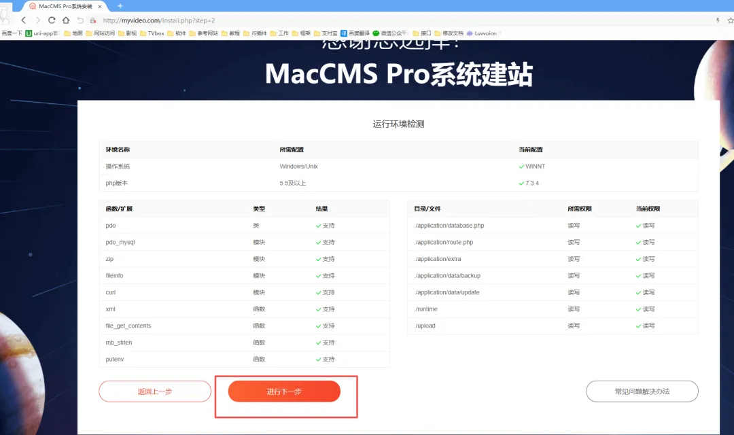Open the 支付宝 bookmark folder

tap(326, 33)
